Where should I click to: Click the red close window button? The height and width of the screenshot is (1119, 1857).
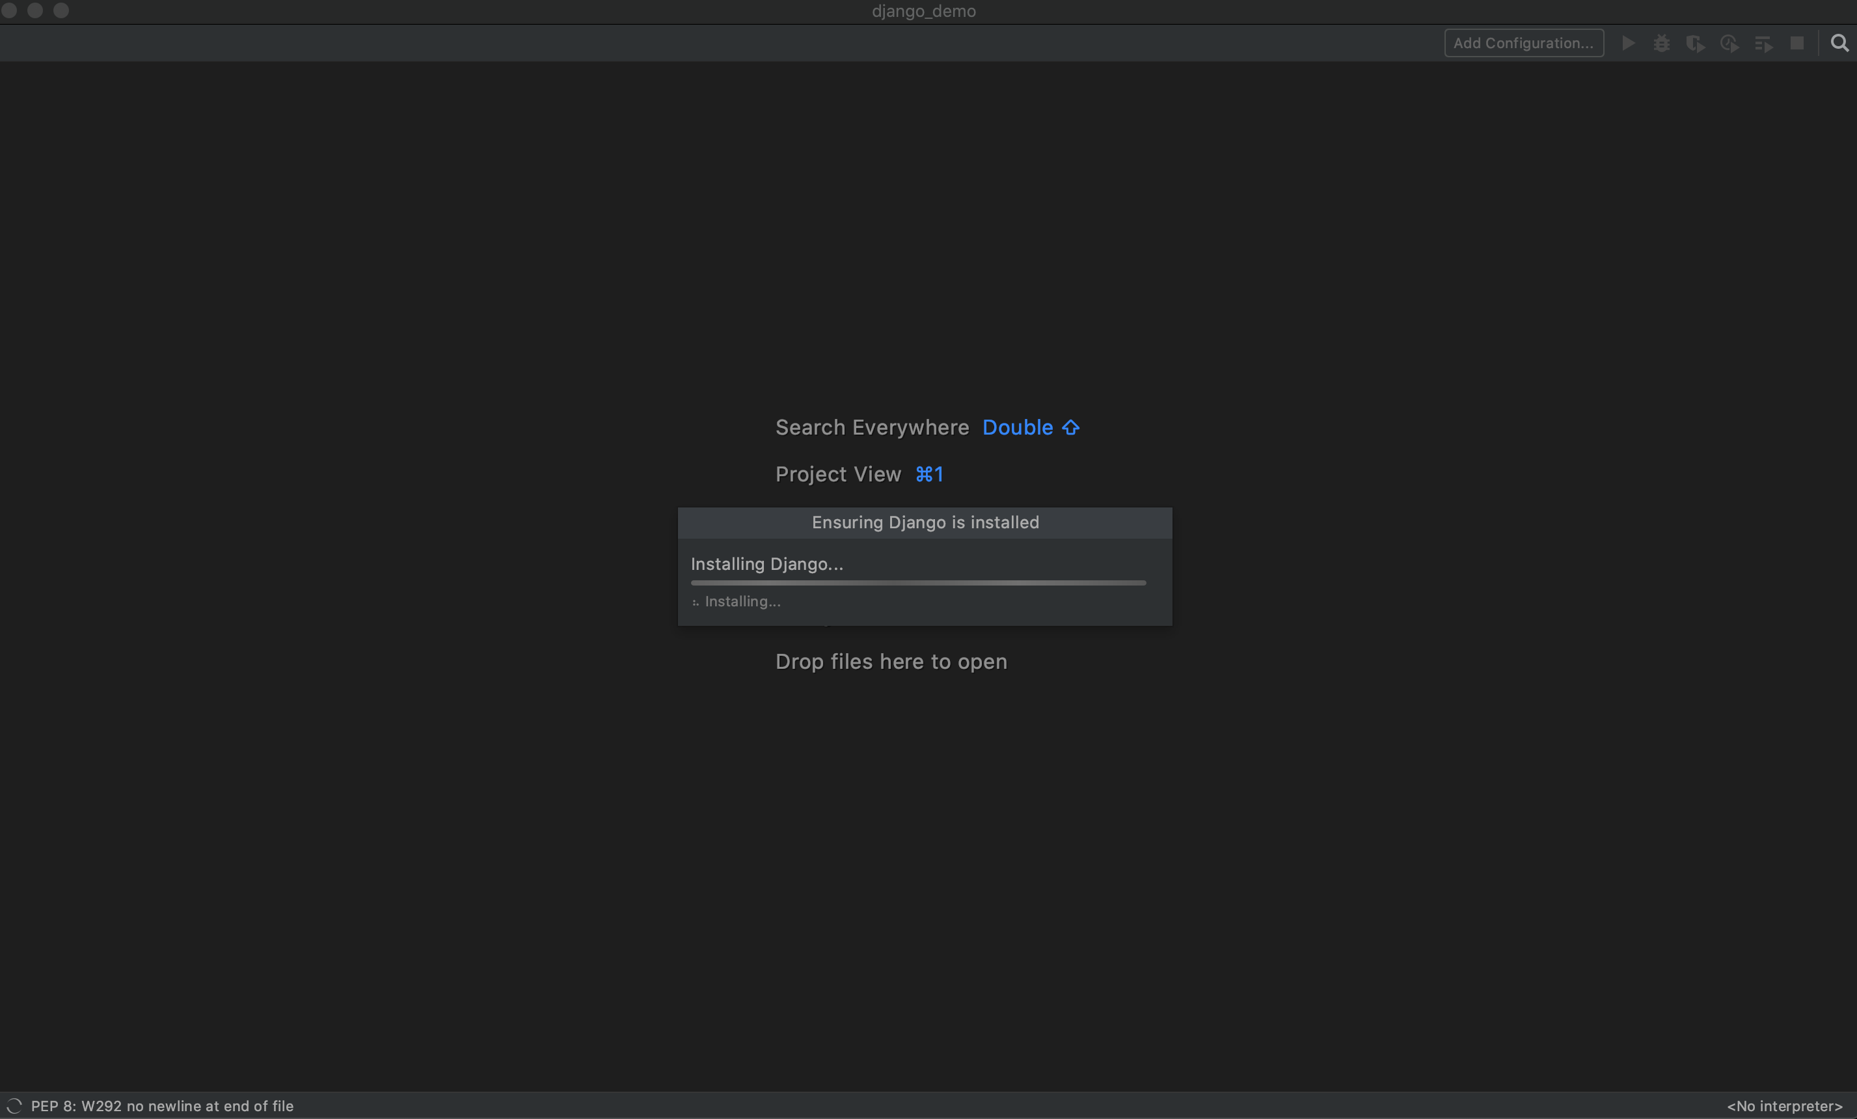tap(9, 10)
